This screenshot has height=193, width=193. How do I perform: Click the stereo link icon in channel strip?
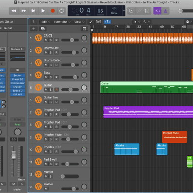point(17,70)
